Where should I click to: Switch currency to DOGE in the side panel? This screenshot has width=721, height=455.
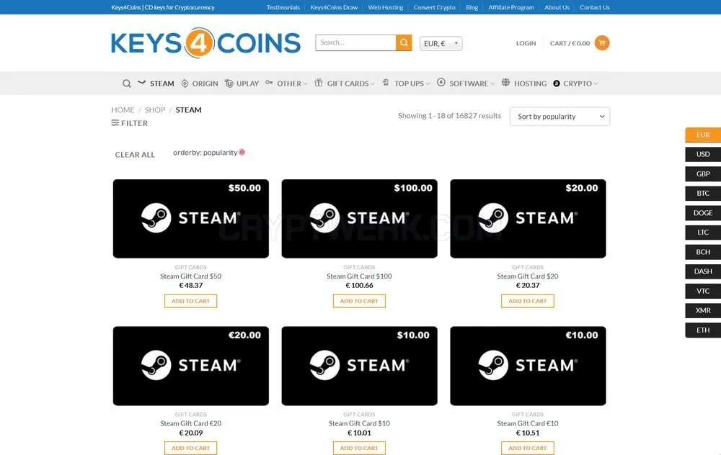pos(703,212)
